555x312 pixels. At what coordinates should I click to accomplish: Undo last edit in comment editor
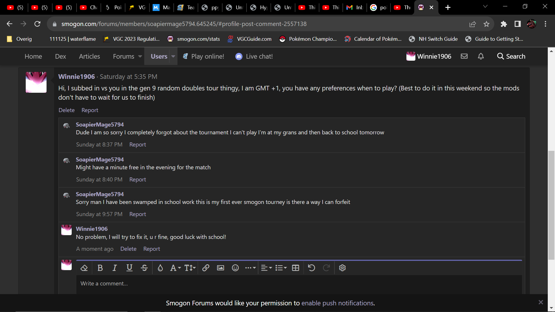pyautogui.click(x=311, y=268)
